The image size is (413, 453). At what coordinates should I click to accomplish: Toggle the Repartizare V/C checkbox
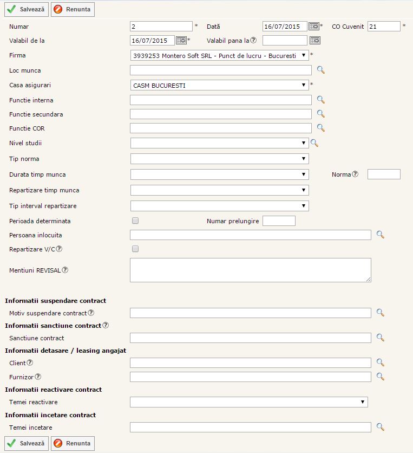[x=135, y=249]
